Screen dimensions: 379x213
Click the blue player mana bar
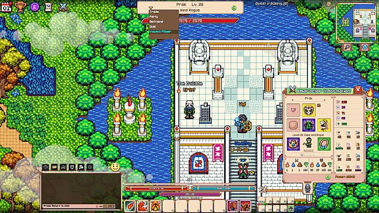pos(224,188)
